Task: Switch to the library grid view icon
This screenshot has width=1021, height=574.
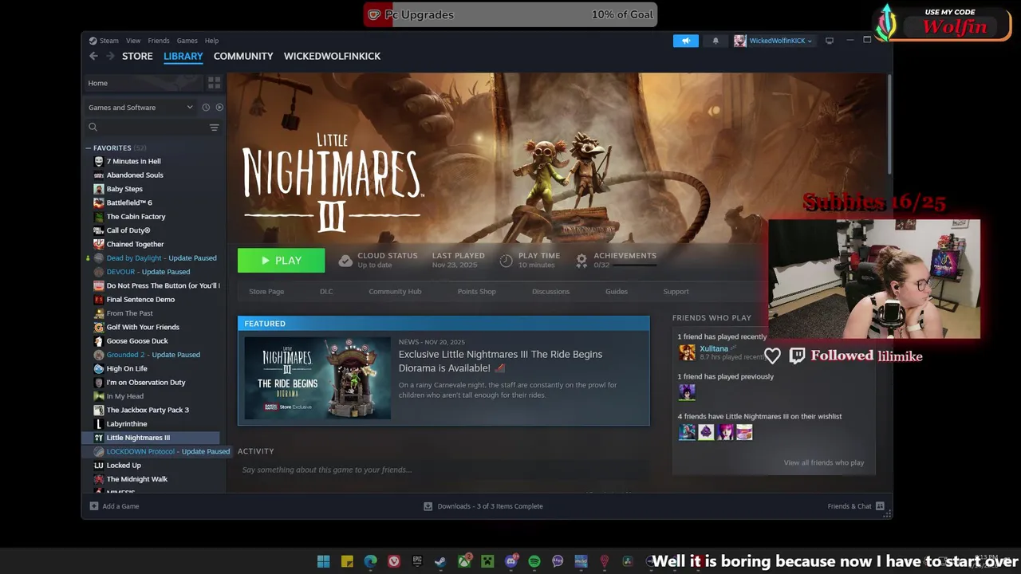Action: (x=214, y=83)
